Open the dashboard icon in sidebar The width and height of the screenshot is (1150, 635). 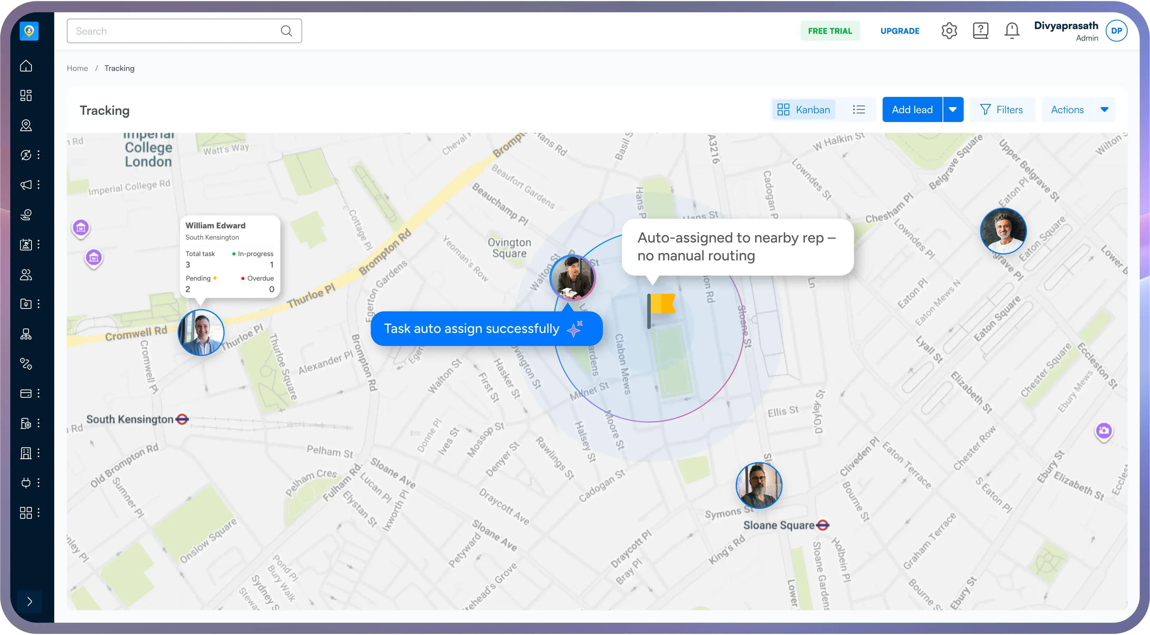pyautogui.click(x=26, y=96)
